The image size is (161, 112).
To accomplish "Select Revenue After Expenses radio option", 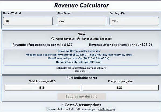I will 78,39.
